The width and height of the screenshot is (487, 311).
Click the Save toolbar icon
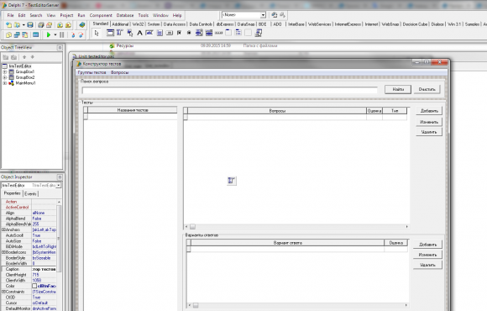click(30, 25)
